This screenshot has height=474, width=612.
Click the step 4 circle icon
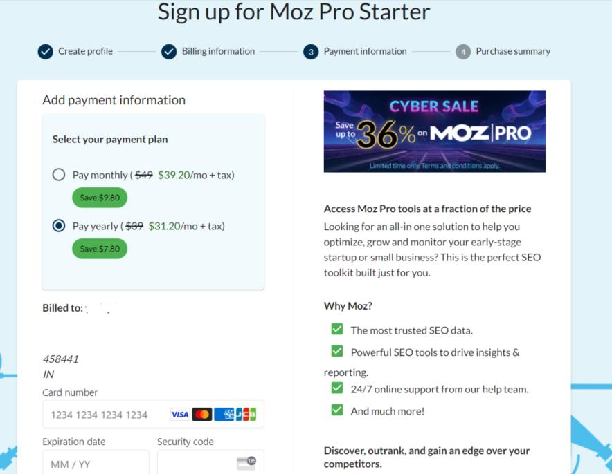coord(463,52)
